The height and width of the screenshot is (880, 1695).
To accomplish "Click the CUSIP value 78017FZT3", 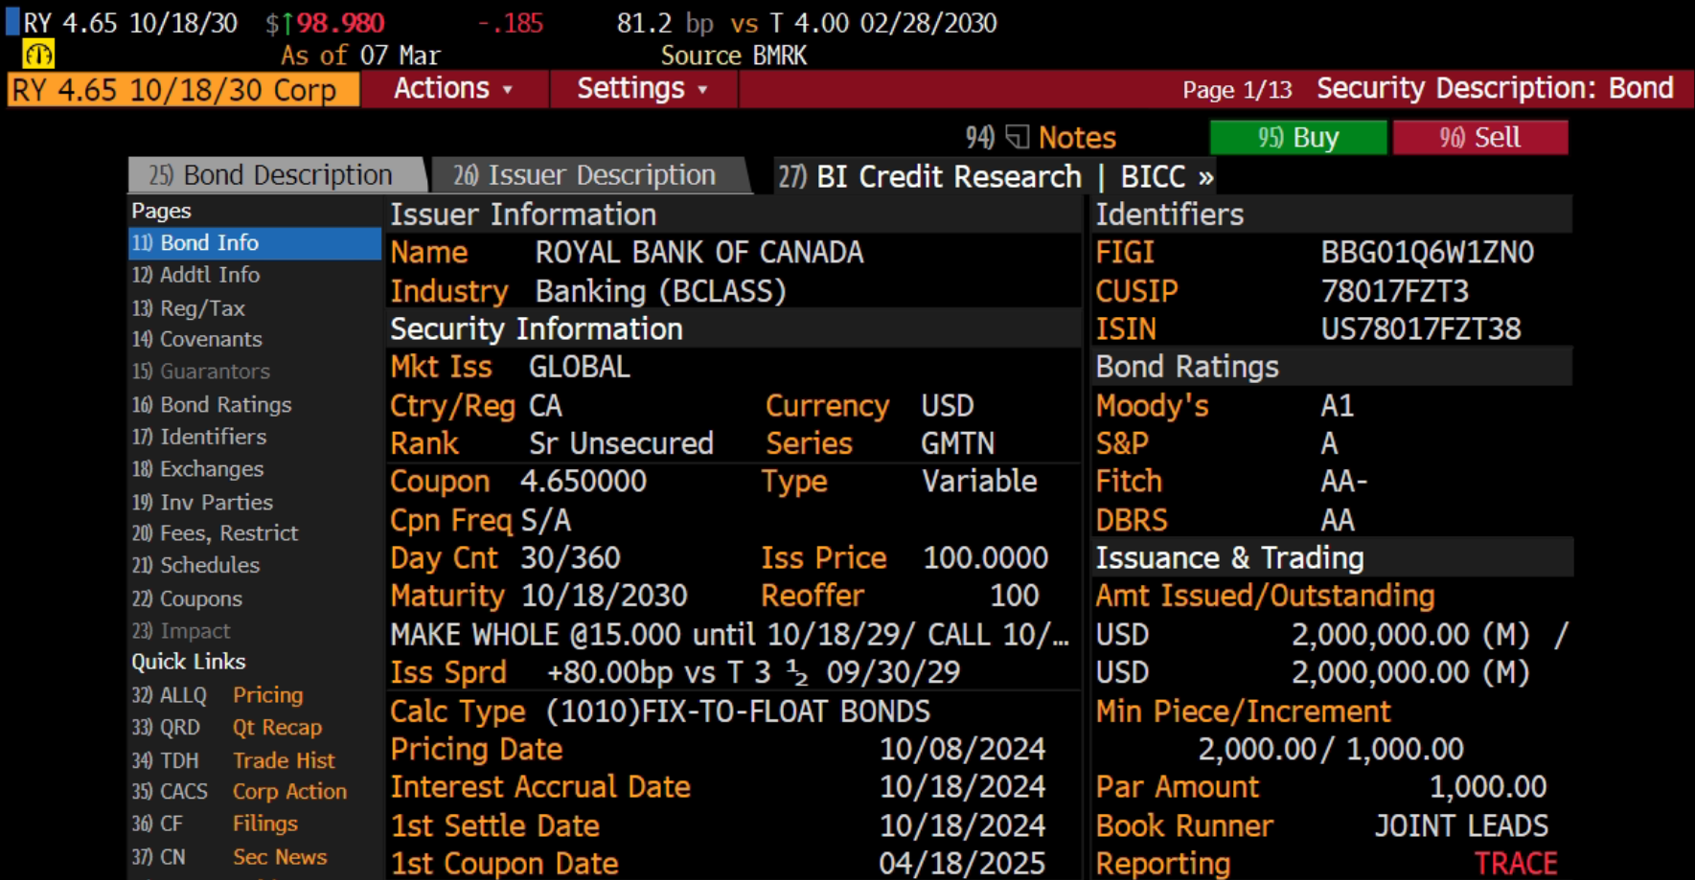I will tap(1395, 291).
